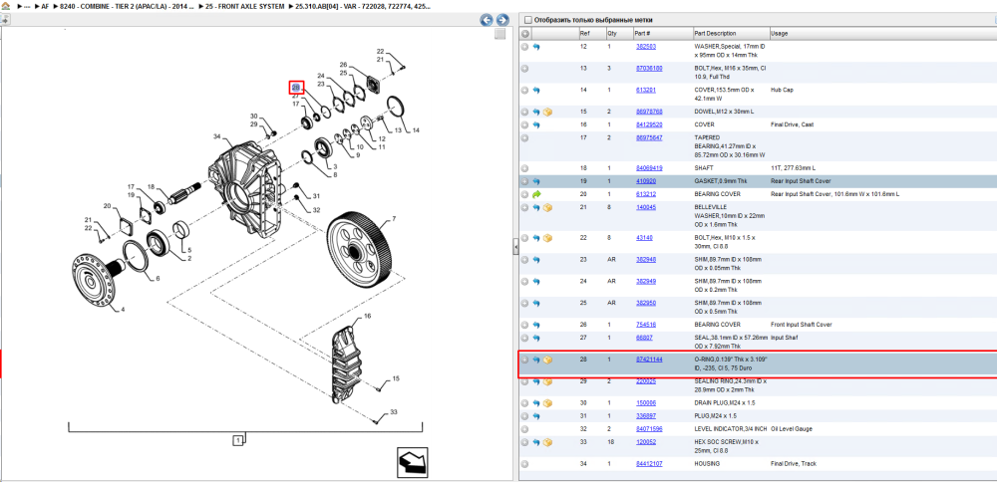Click blue arrow icon for ref 14 cover

coord(536,91)
